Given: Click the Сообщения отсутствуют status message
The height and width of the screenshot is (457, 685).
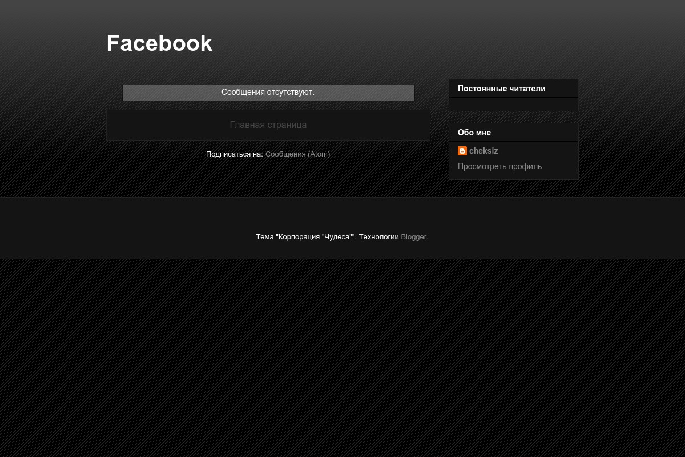Looking at the screenshot, I should 268,93.
